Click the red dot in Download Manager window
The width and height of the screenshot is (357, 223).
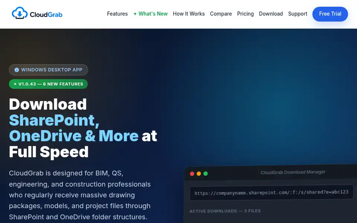pyautogui.click(x=192, y=174)
